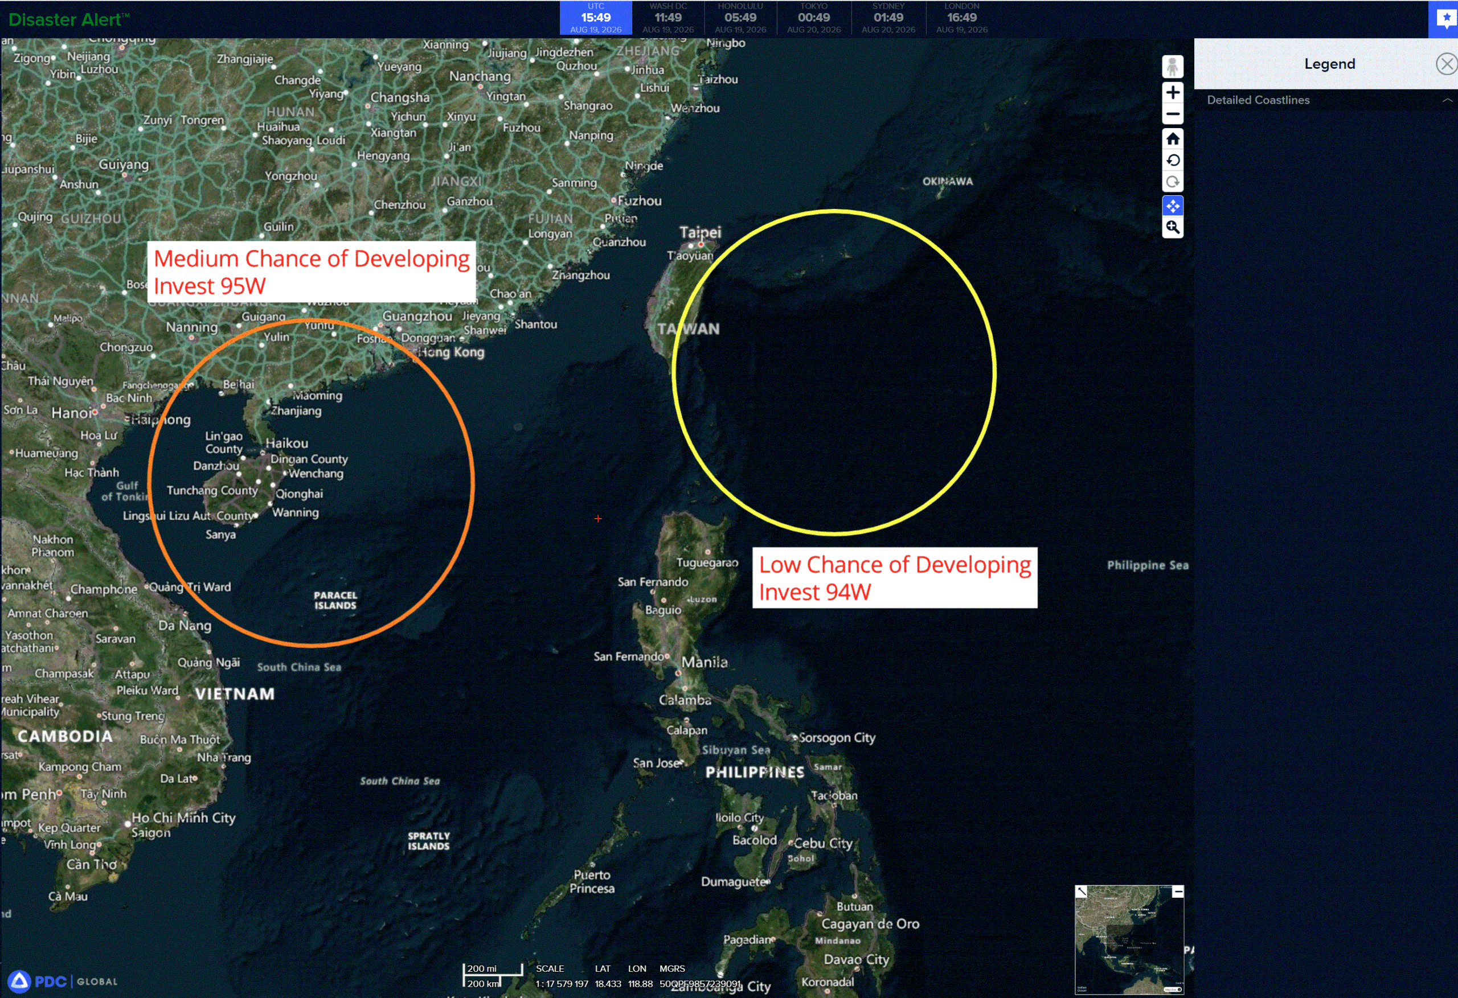The width and height of the screenshot is (1458, 998).
Task: Reset map to home extent
Action: [1172, 139]
